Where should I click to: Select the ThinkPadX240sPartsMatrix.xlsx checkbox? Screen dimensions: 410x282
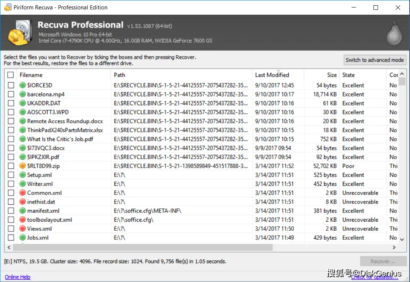[11, 130]
